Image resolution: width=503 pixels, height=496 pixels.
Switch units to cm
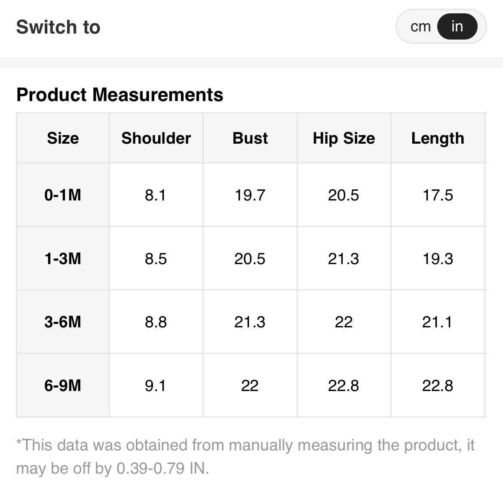pos(420,27)
